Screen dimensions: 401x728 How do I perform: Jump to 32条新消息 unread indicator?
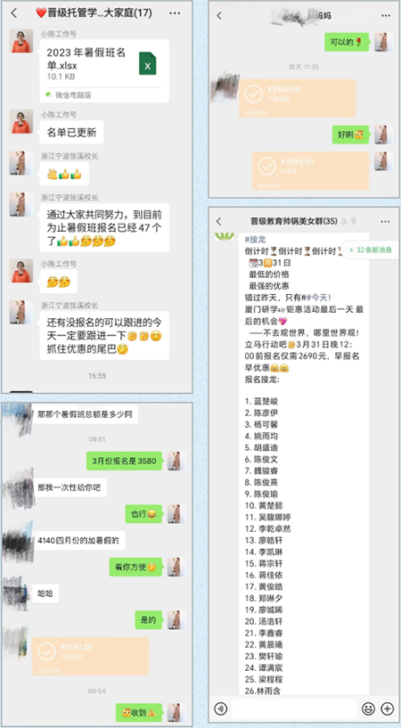(370, 249)
